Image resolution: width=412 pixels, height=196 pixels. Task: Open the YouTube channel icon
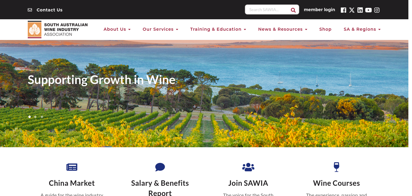[x=368, y=10]
